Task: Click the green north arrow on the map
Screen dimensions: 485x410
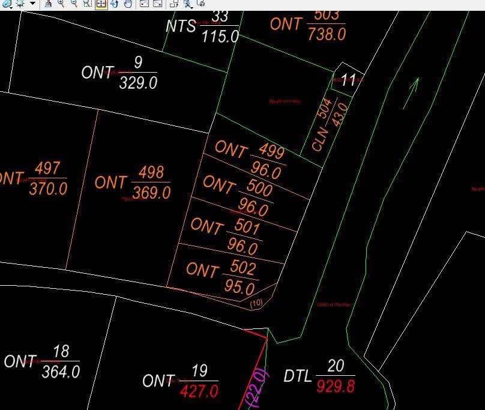Action: 415,90
